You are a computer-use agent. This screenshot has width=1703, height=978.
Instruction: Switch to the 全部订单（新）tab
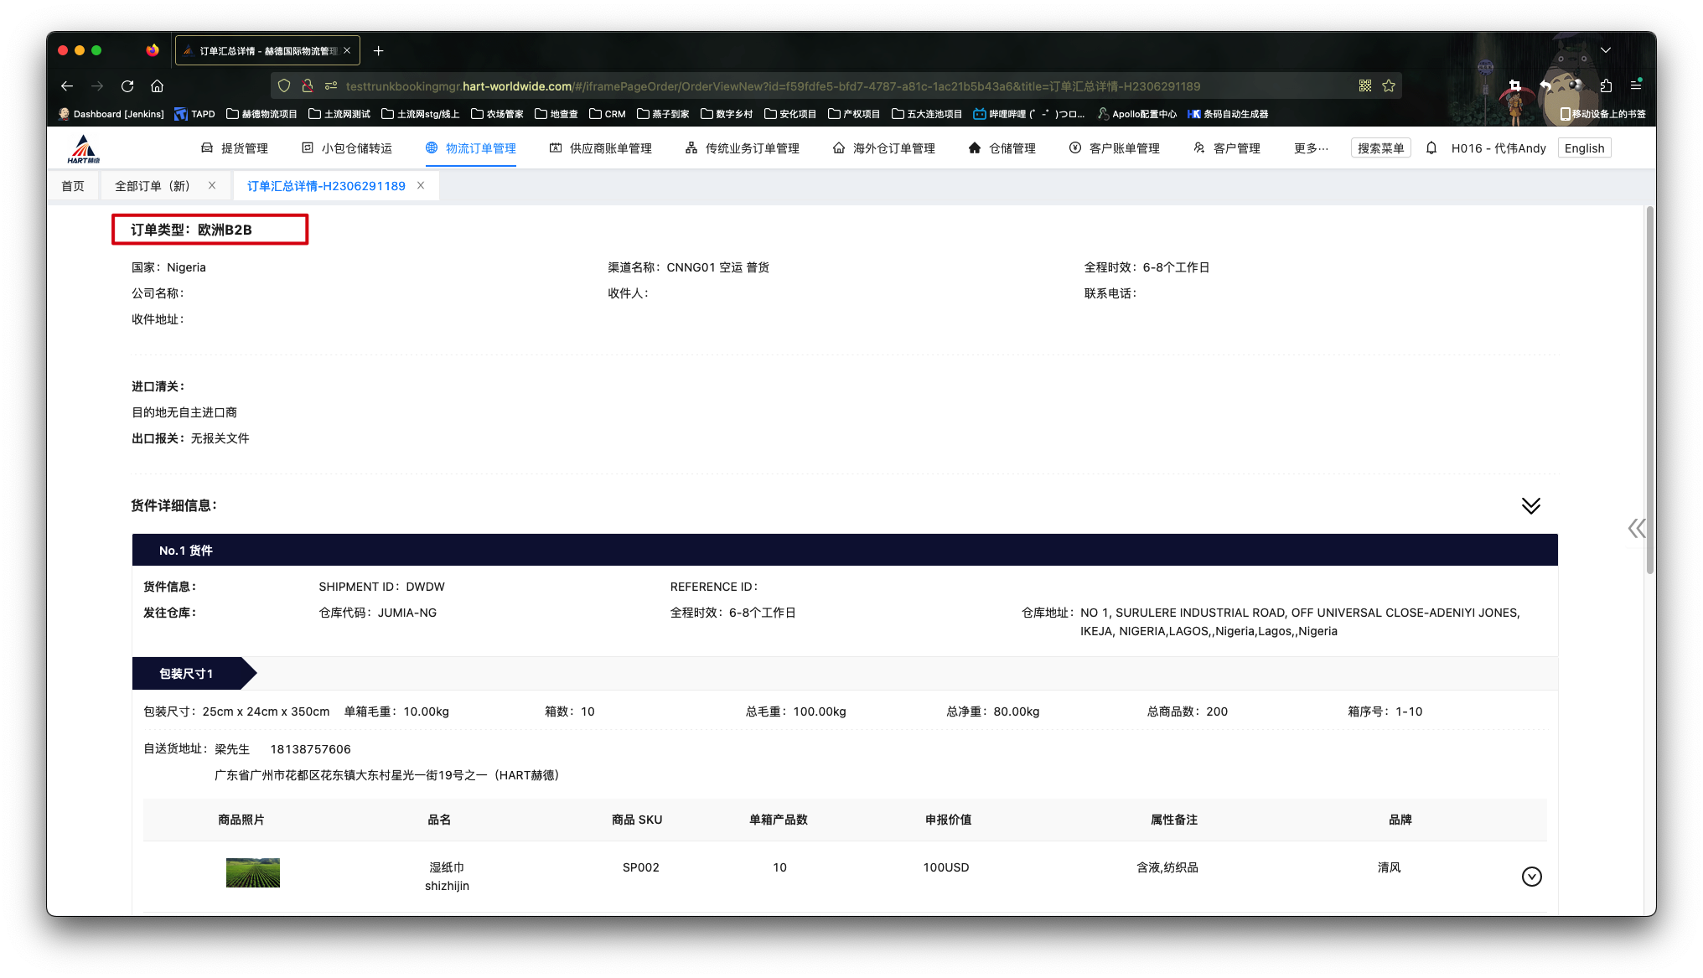[x=153, y=186]
